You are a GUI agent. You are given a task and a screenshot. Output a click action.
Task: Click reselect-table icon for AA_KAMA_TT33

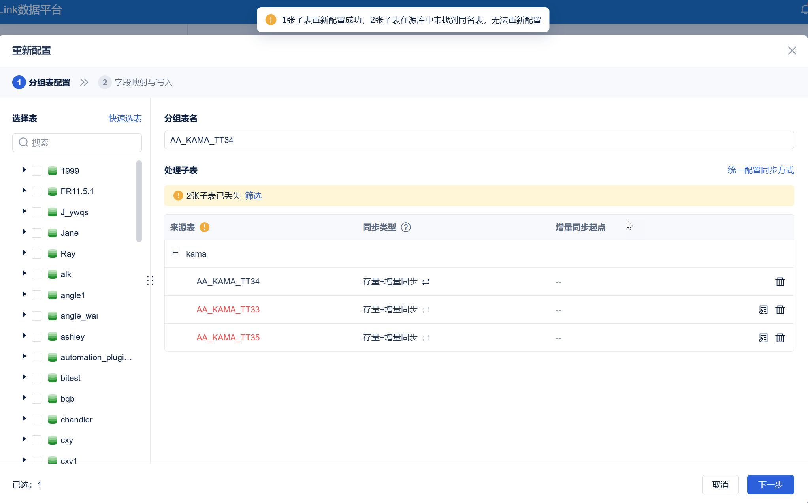tap(763, 310)
